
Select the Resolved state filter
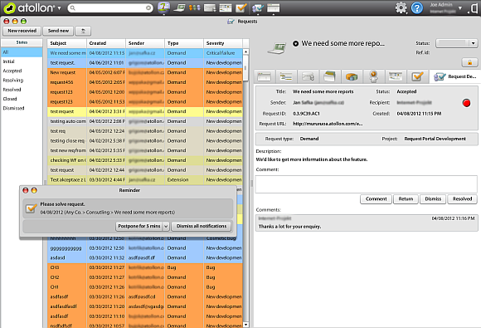(22, 90)
